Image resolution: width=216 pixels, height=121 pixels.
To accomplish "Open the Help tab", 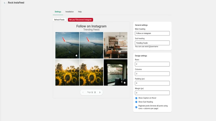I will pyautogui.click(x=80, y=12).
